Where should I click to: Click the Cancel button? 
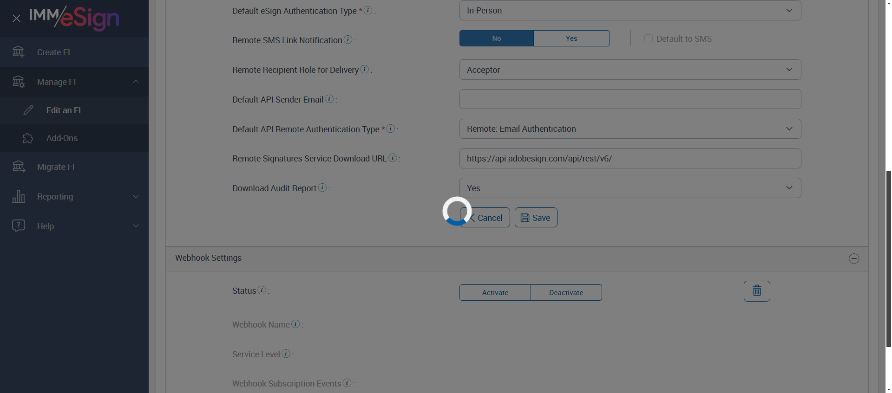point(485,218)
